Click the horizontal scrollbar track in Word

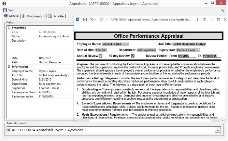coord(150,121)
